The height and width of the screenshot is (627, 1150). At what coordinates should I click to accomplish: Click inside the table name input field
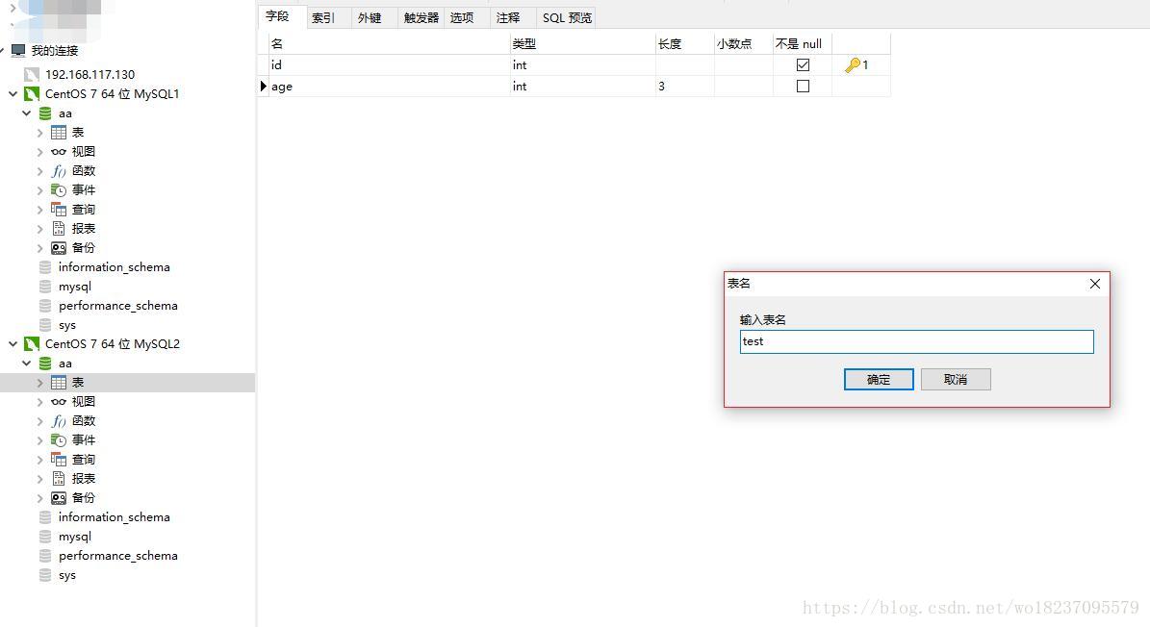[915, 341]
